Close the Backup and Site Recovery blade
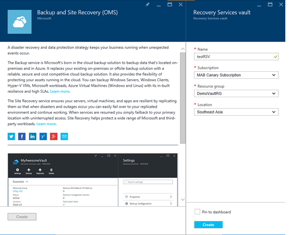 pos(181,5)
